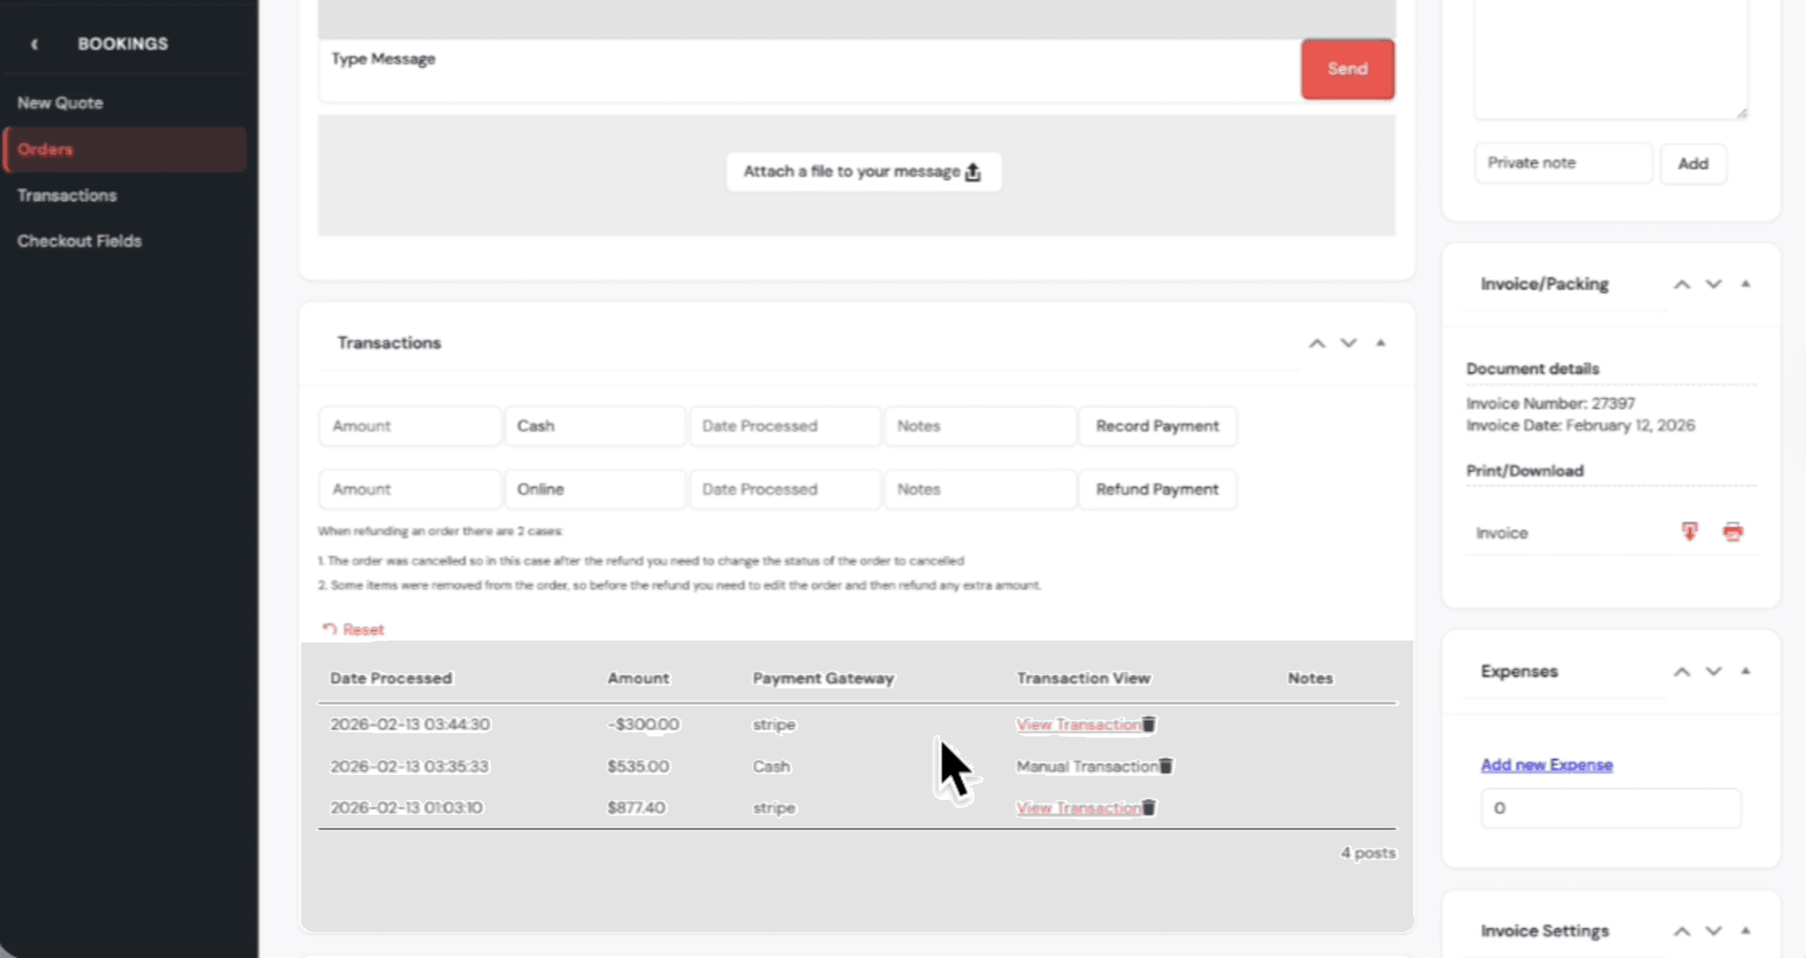Screen dimensions: 1806x958
Task: Sort by Date Processed column header
Action: click(391, 678)
